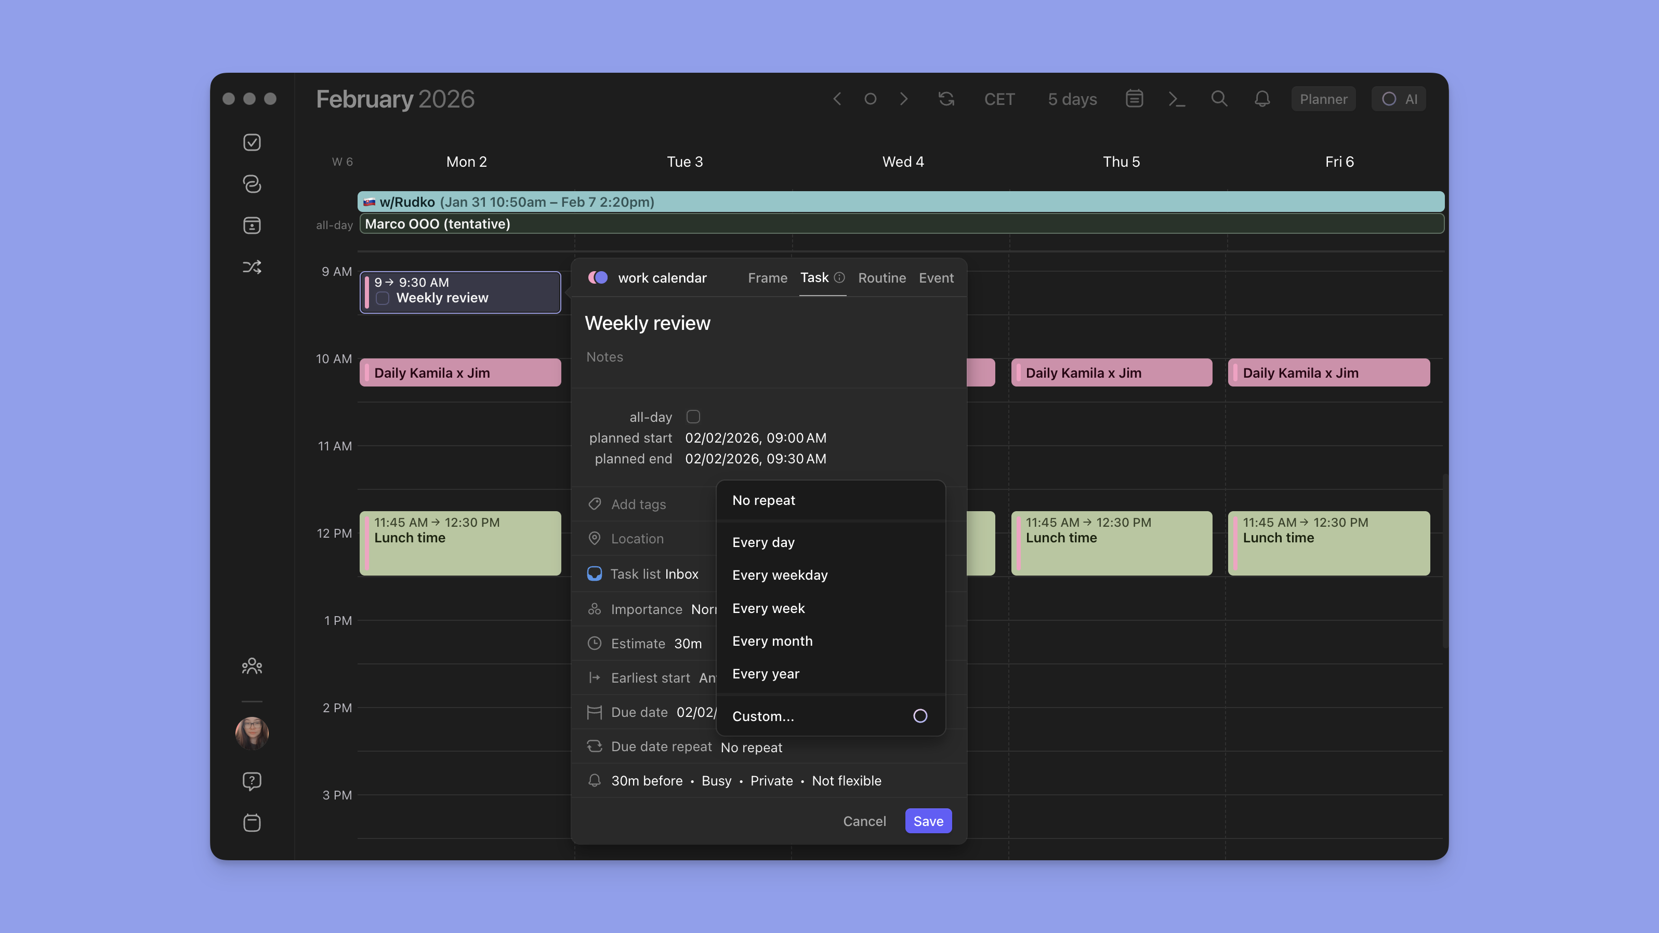The image size is (1659, 933).
Task: Open the work calendar selector
Action: tap(662, 277)
